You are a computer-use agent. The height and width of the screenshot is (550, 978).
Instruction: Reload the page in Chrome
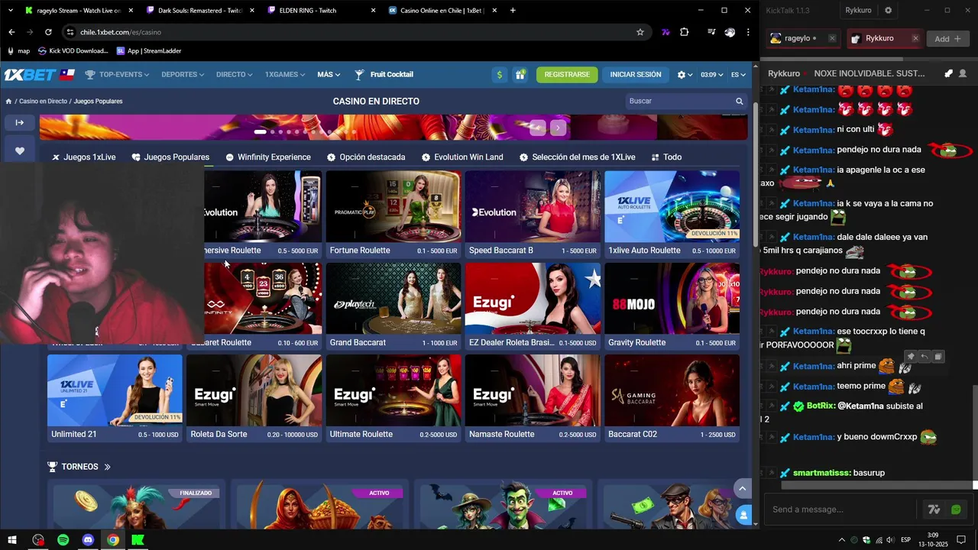coord(48,32)
